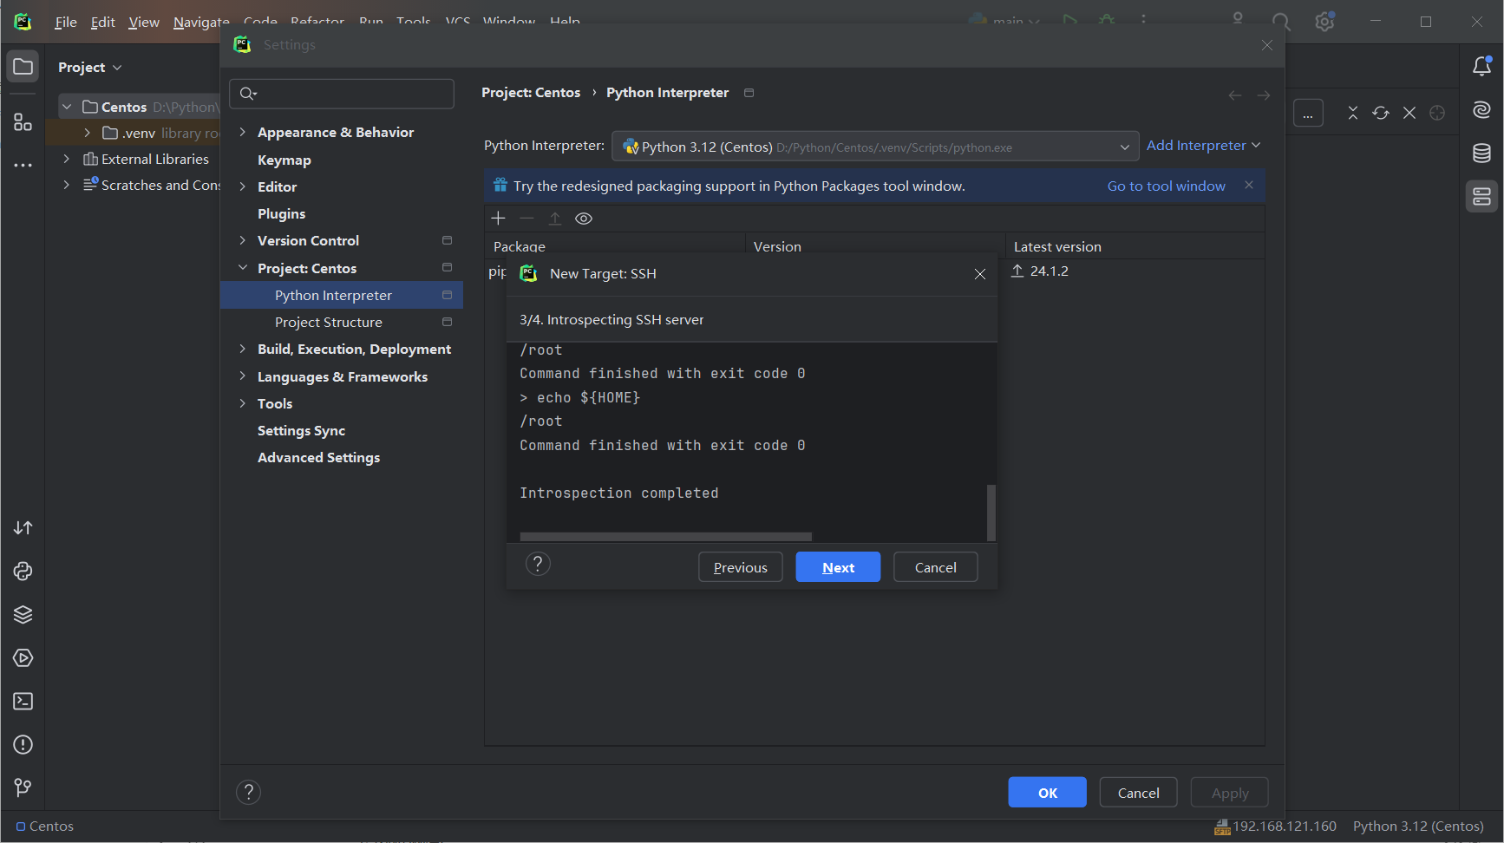1504x843 pixels.
Task: Expand Build, Execution, Deployment section
Action: (243, 349)
